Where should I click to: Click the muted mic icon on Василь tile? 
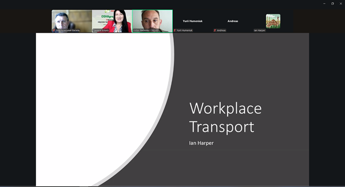pos(54,30)
